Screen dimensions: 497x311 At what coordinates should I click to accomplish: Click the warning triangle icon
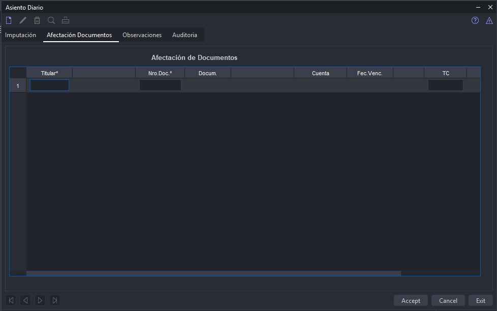tap(489, 20)
